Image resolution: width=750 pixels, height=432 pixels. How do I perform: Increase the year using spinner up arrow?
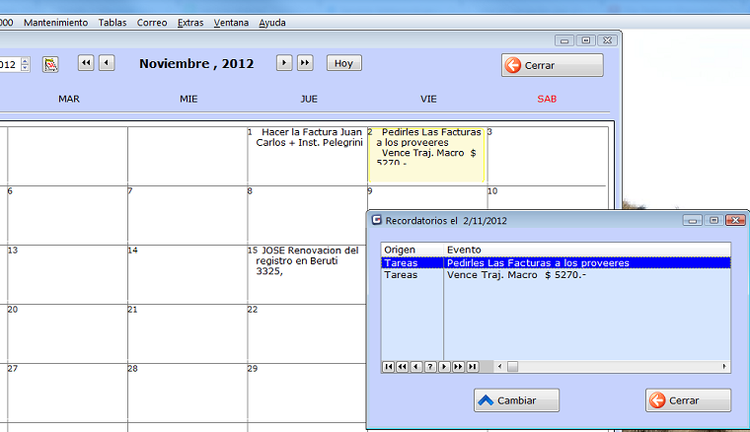click(x=25, y=60)
